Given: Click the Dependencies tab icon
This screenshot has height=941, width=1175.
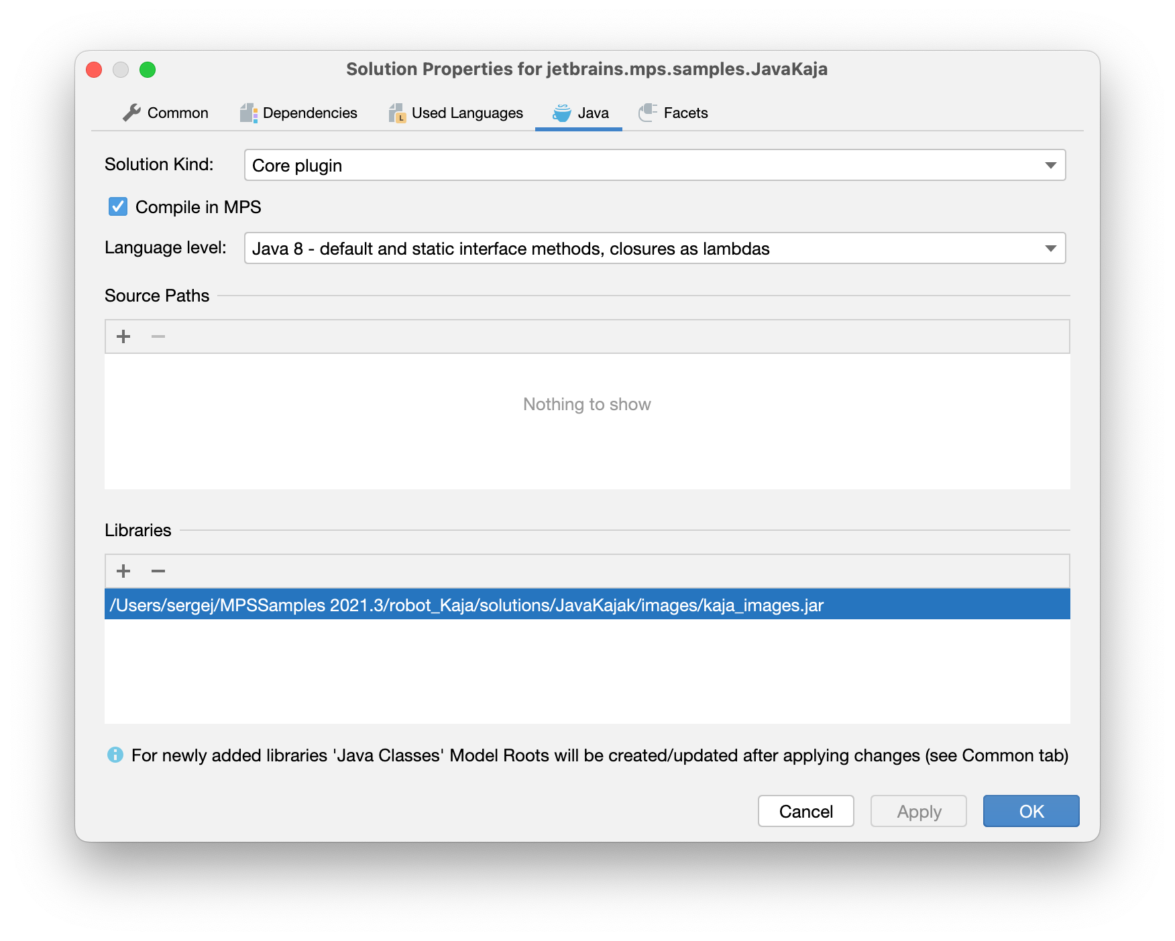Looking at the screenshot, I should tap(249, 113).
